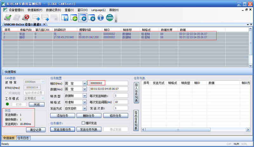Click the 发送当前任务 button

tap(62, 129)
